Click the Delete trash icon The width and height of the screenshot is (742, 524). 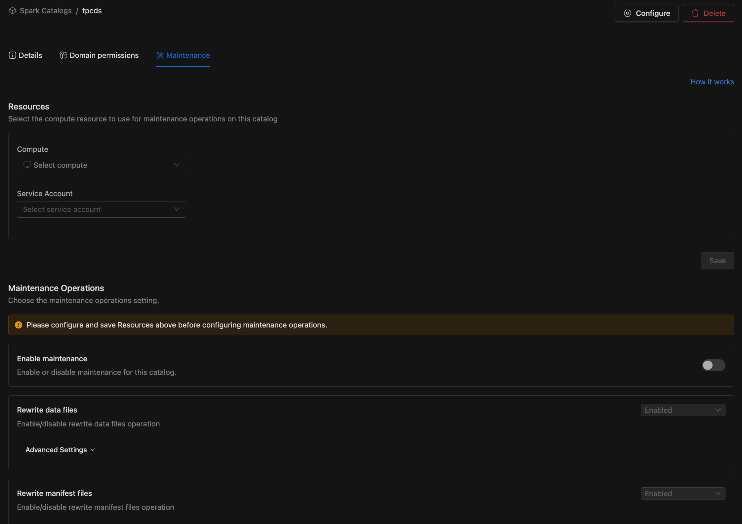(695, 13)
